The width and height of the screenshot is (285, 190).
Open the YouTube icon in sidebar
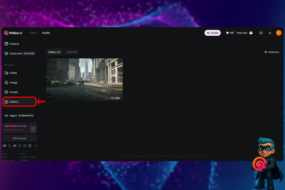(15, 146)
